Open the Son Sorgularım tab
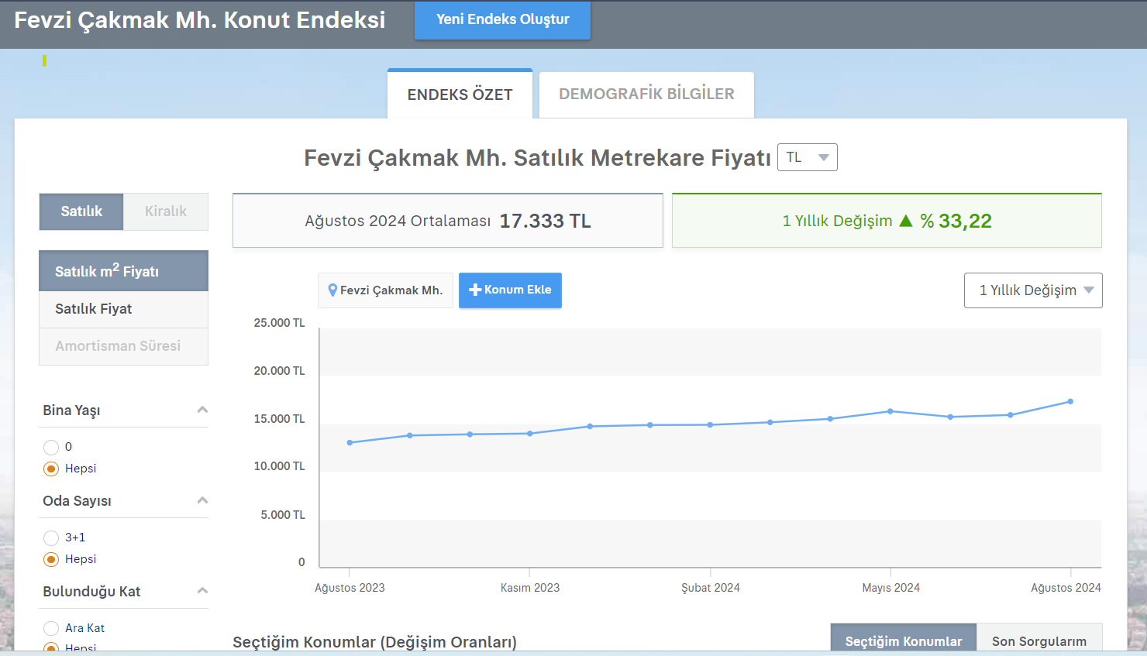This screenshot has width=1147, height=656. (x=1039, y=639)
